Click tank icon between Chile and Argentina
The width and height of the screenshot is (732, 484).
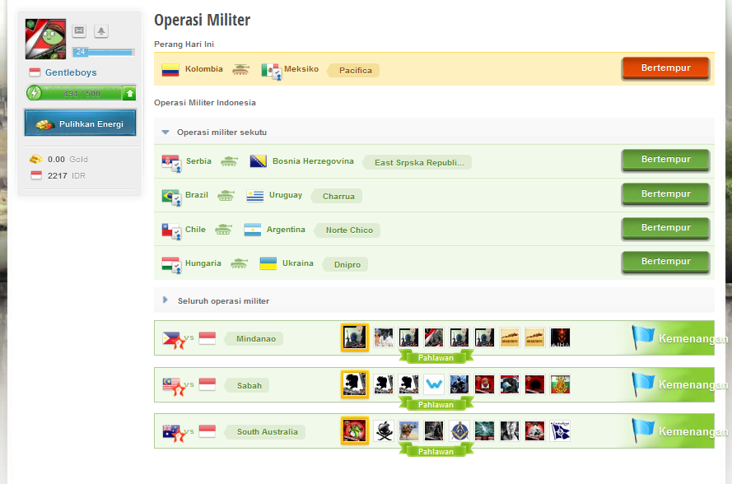point(223,229)
